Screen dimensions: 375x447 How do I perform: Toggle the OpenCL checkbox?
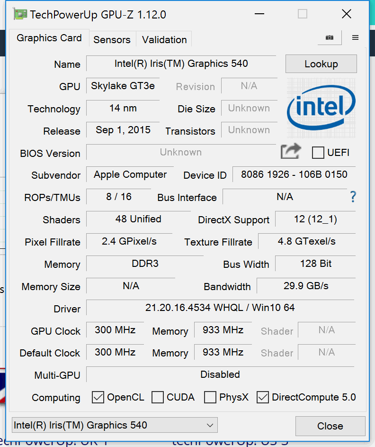tap(98, 397)
